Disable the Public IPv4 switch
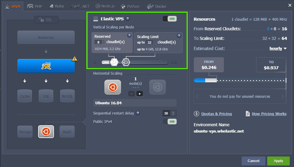Screen dimensions: 294x167 [169, 121]
